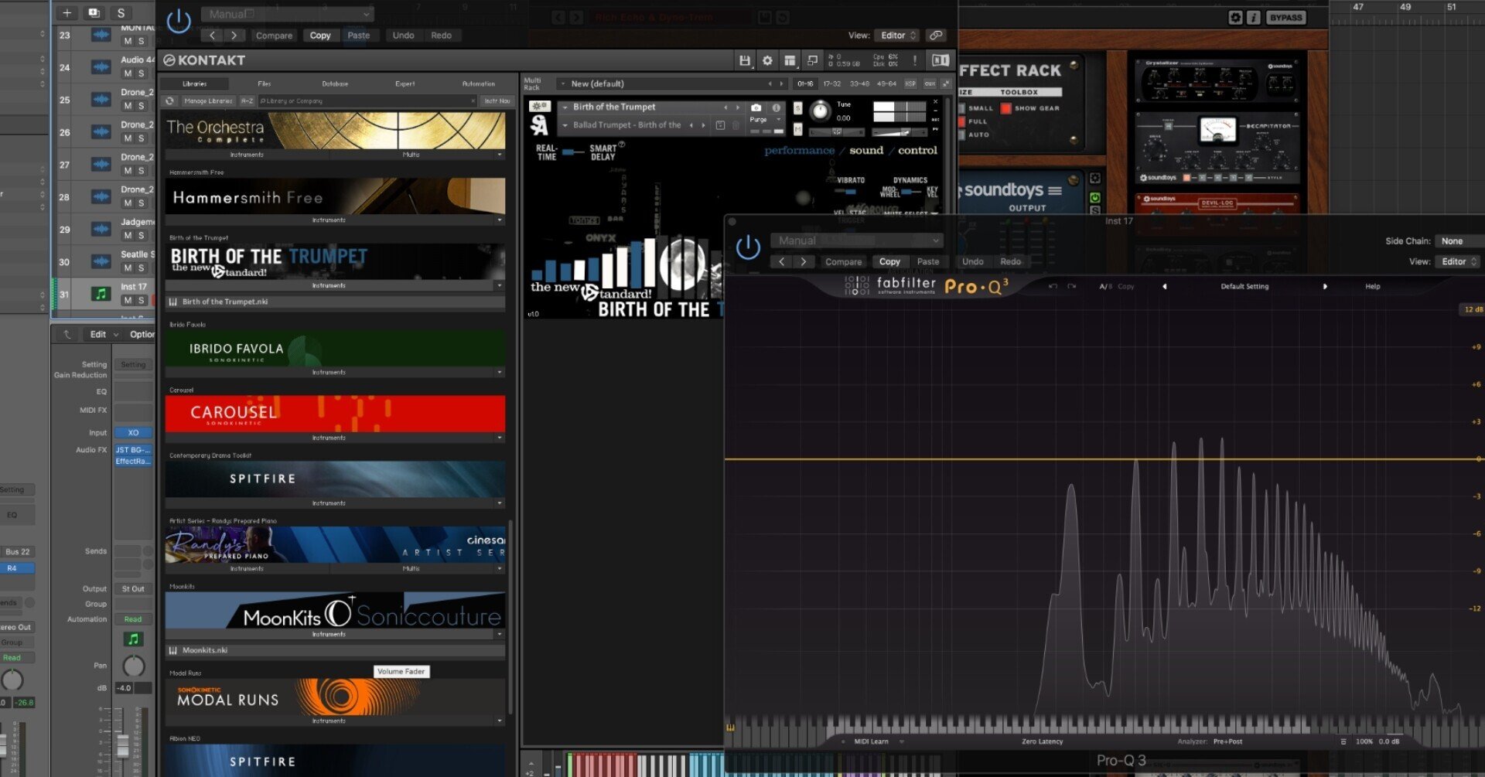Adjust the Kontakt Tune knob
This screenshot has width=1485, height=777.
coord(819,112)
